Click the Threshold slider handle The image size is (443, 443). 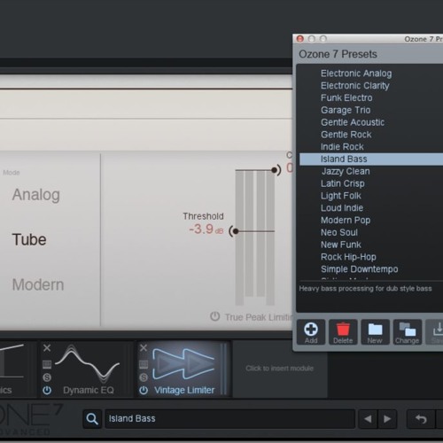pyautogui.click(x=236, y=231)
